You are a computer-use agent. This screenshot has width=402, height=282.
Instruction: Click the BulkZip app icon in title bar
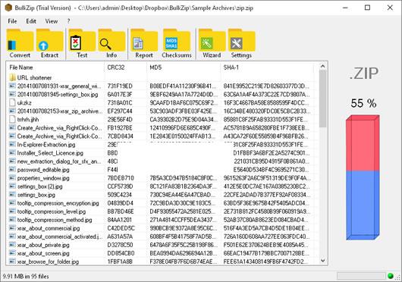pyautogui.click(x=8, y=8)
